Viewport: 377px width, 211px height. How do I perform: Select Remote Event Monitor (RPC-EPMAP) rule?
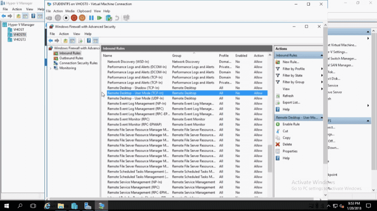[135, 125]
